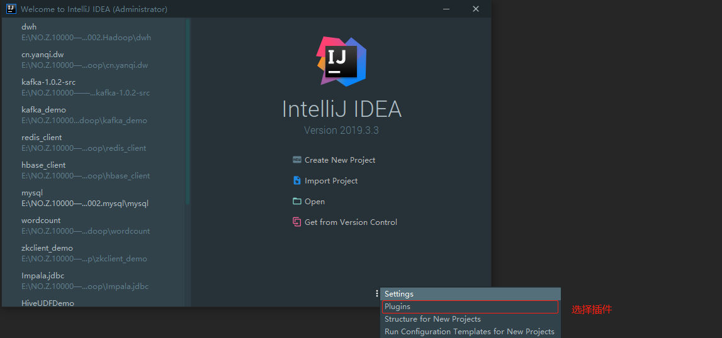Click the Open link
Viewport: 722px width, 338px height.
coord(315,202)
